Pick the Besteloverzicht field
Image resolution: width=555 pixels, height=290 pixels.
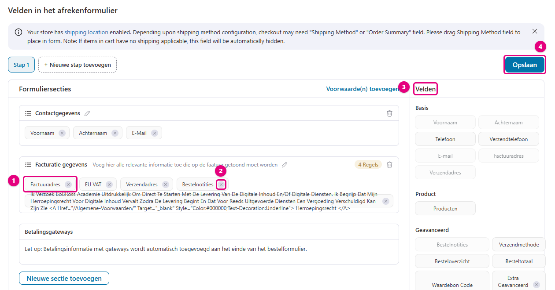[x=452, y=261]
